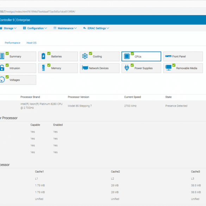The width and height of the screenshot is (206, 206).
Task: Select the Front Panel label
Action: point(179,56)
